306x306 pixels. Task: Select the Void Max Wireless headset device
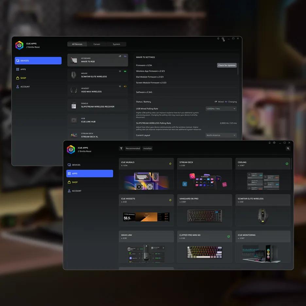pyautogui.click(x=97, y=90)
